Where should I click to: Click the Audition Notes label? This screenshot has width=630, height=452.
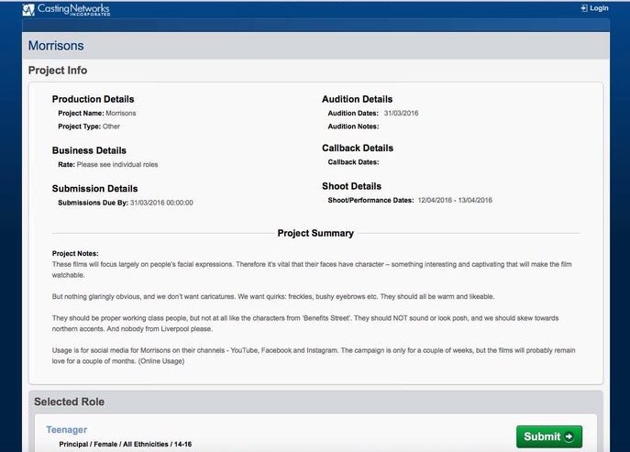pyautogui.click(x=353, y=127)
